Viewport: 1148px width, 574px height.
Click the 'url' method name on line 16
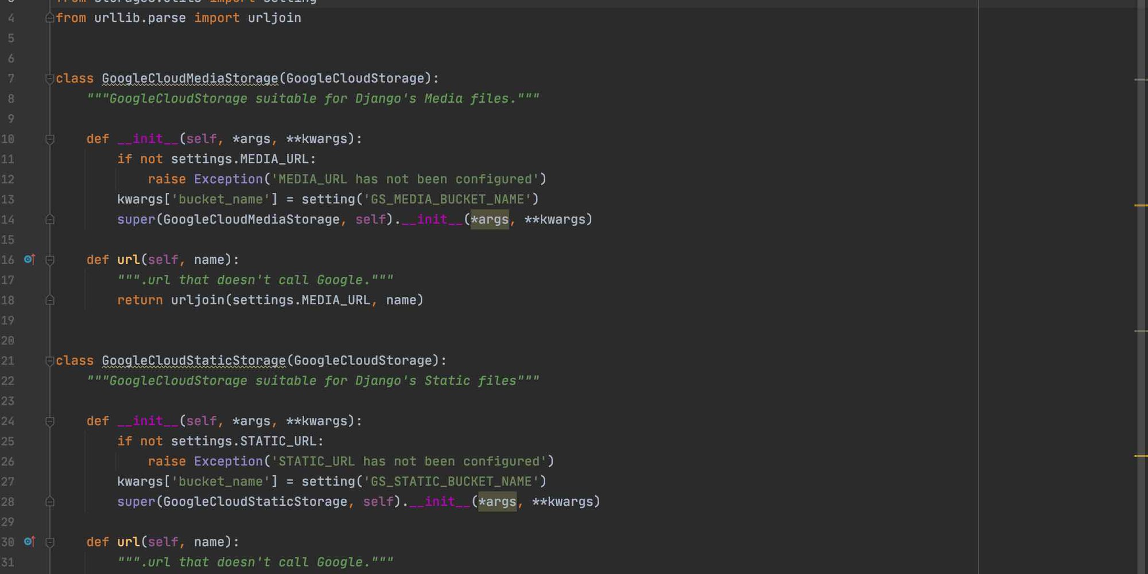click(129, 260)
